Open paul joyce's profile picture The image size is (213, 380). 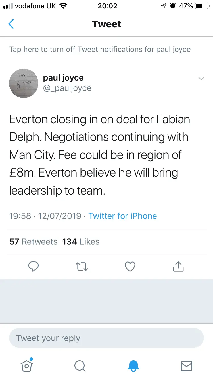click(x=24, y=83)
